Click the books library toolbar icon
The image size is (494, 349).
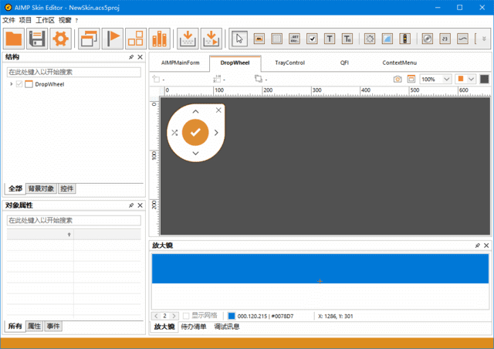160,38
